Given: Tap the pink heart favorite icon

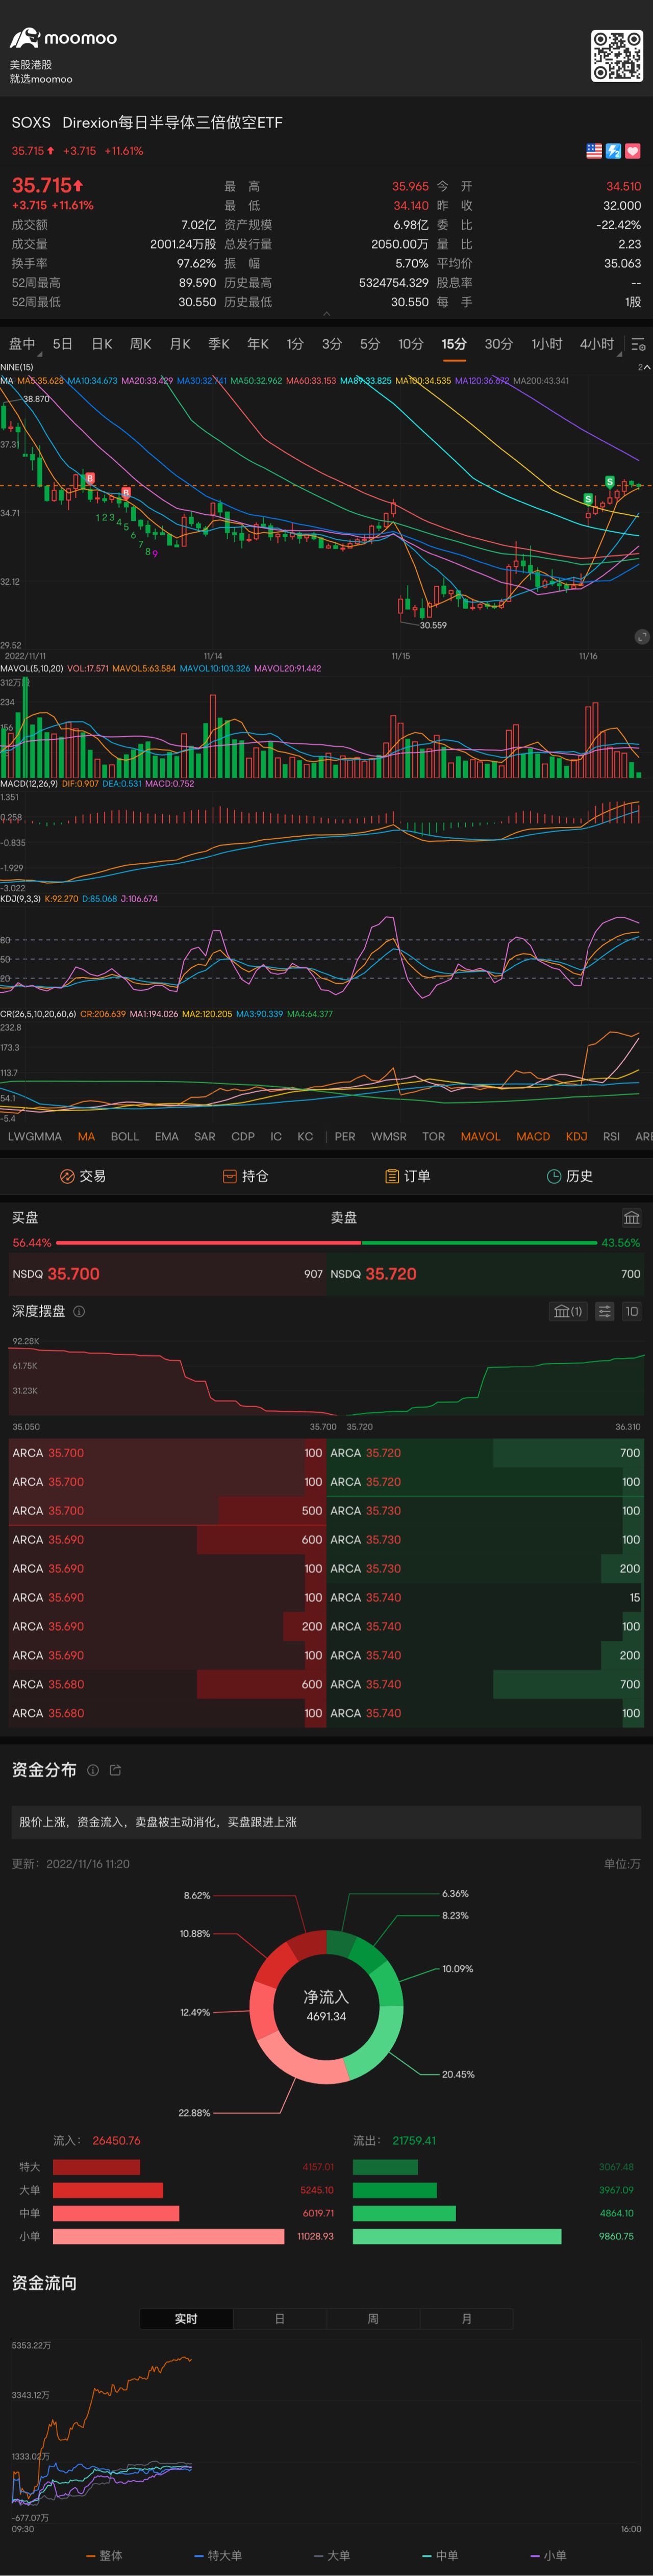Looking at the screenshot, I should click(633, 151).
